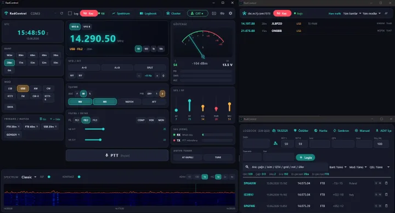Open the QSL filter dropdown in logbook
395x213 pixels.
pyautogui.click(x=380, y=167)
